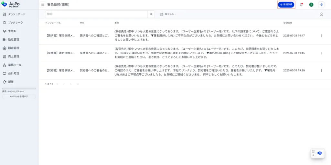Click the 署名依頼(雛形) page title
Image resolution: width=331 pixels, height=165 pixels.
[58, 5]
